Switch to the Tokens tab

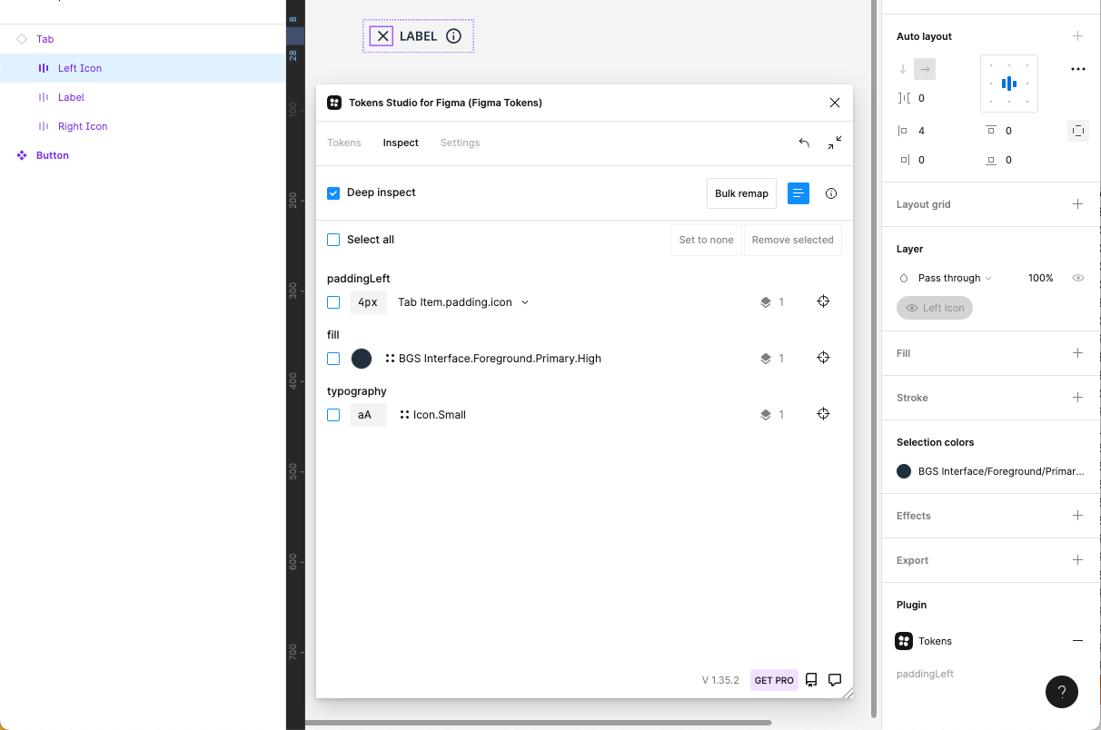pyautogui.click(x=344, y=143)
